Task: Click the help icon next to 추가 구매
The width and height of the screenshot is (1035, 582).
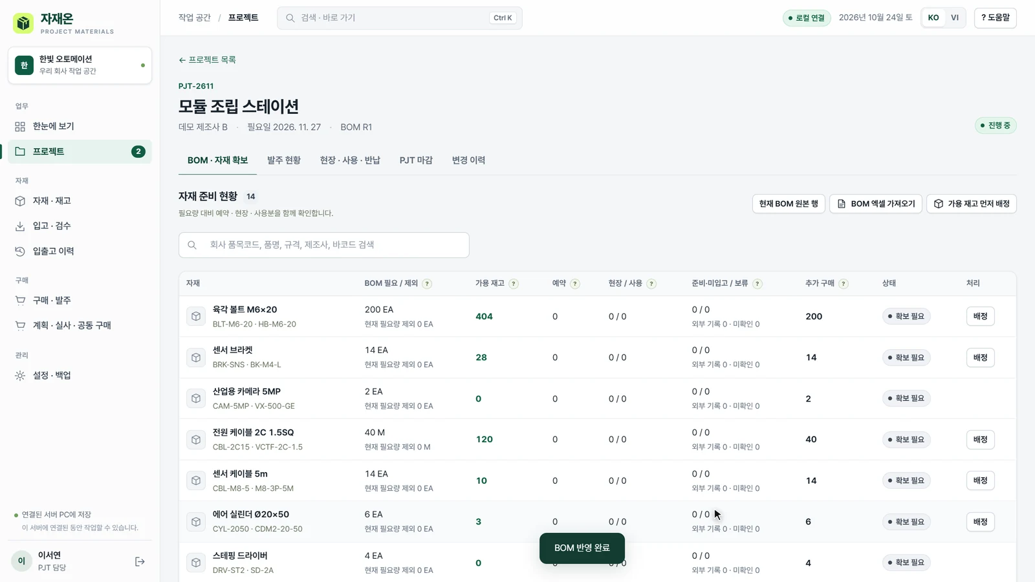Action: click(x=844, y=284)
